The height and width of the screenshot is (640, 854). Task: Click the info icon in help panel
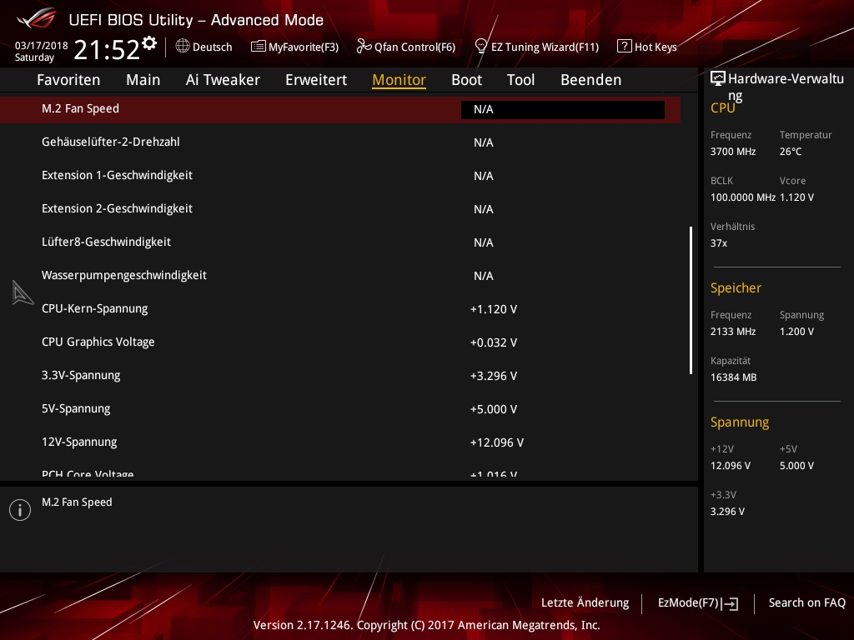(x=20, y=510)
